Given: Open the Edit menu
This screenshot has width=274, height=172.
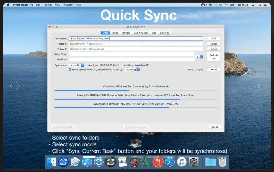Looking at the screenshot, I should coord(38,5).
